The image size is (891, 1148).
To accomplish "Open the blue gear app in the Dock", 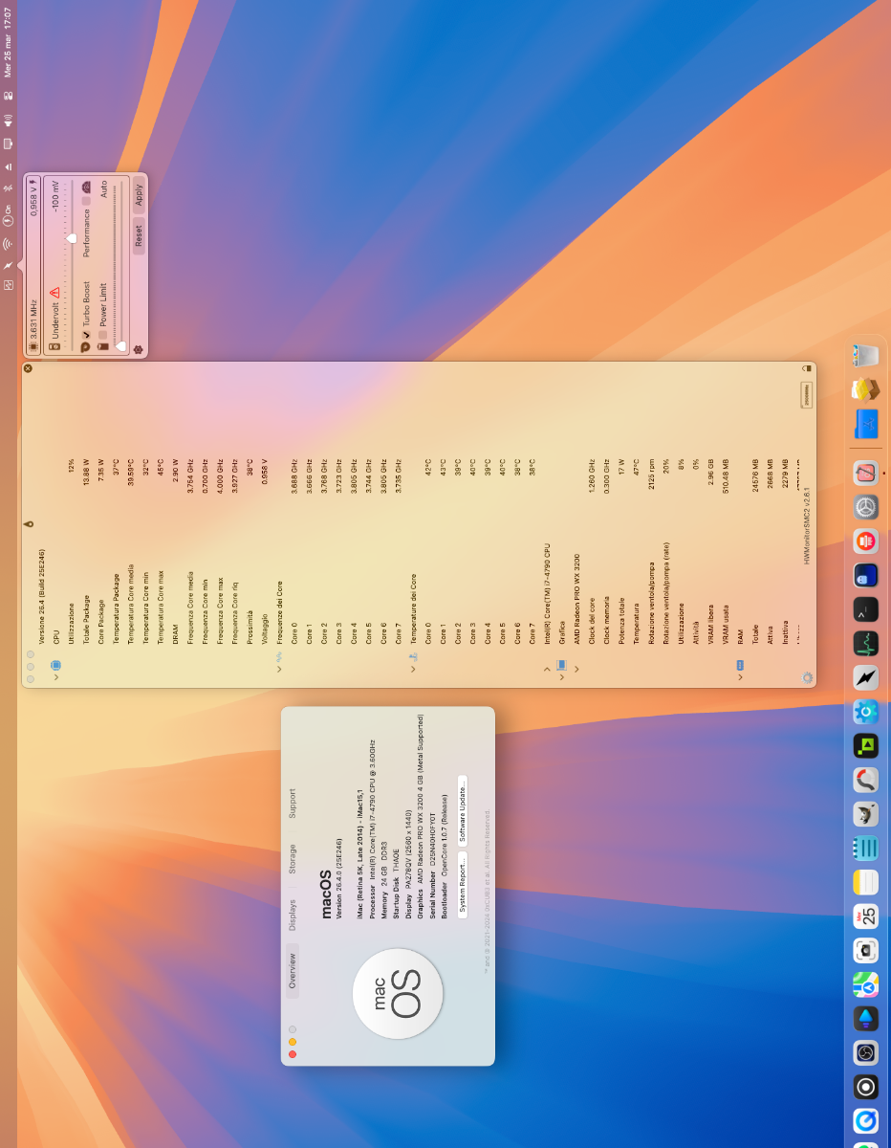I will click(866, 712).
